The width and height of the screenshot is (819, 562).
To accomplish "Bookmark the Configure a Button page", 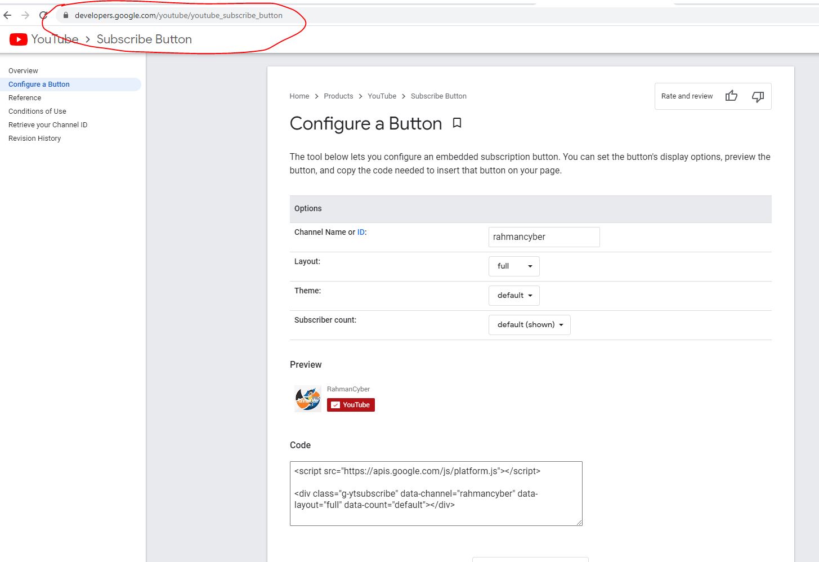I will coord(457,123).
